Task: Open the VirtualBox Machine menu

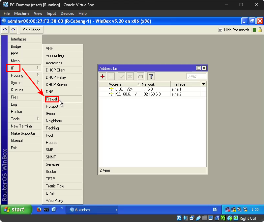Action: pos(22,14)
